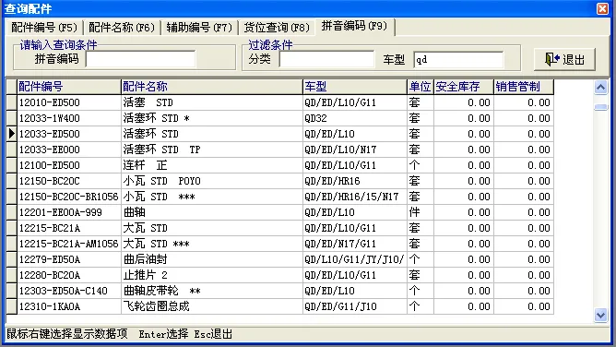Open the 辅助编号 (F7) tab
The width and height of the screenshot is (616, 347).
(x=199, y=28)
